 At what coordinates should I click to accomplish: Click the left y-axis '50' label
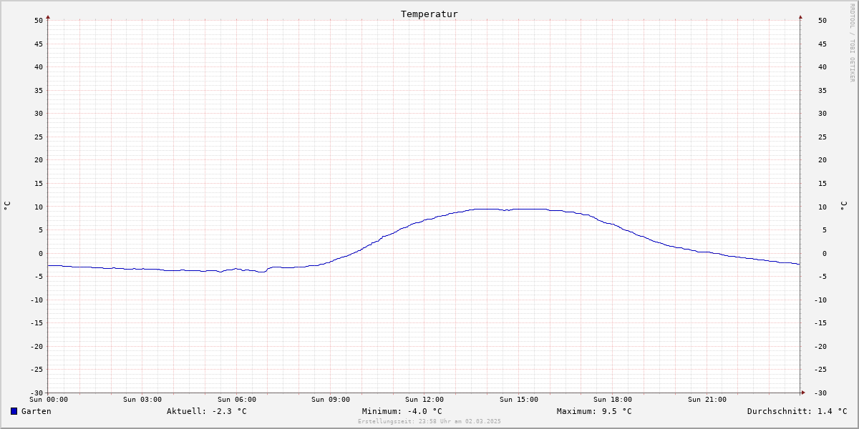tap(39, 21)
